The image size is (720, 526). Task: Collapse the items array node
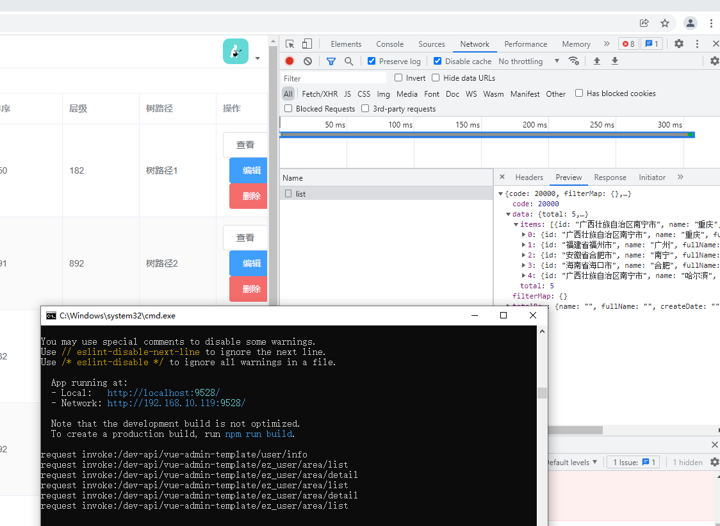[516, 225]
